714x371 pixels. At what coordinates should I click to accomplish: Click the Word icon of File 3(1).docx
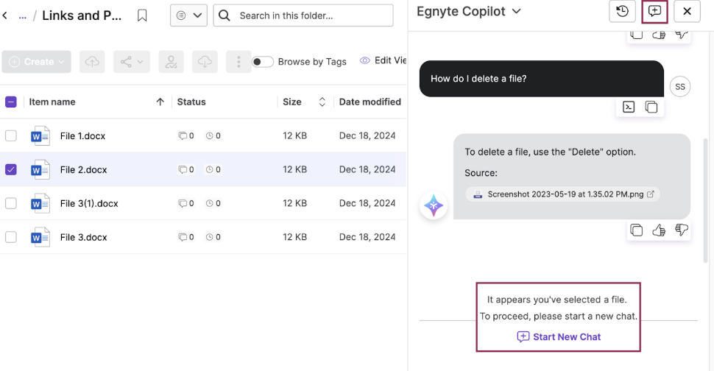tap(40, 203)
